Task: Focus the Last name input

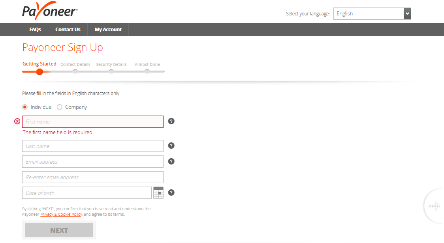Action: [93, 146]
